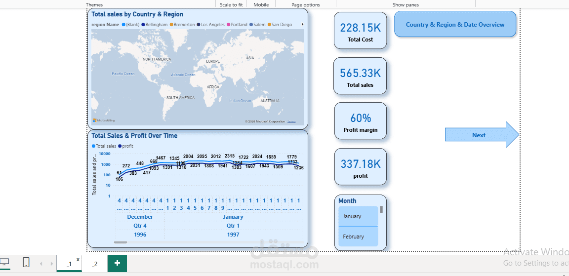This screenshot has height=276, width=569.
Task: Click the Month slicer scrollbar thumb
Action: coord(381,209)
